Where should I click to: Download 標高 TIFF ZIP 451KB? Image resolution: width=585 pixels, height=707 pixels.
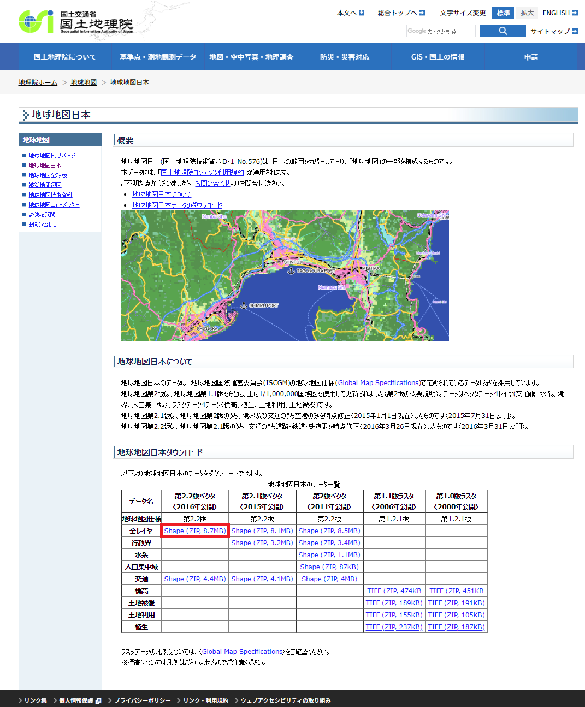click(456, 591)
